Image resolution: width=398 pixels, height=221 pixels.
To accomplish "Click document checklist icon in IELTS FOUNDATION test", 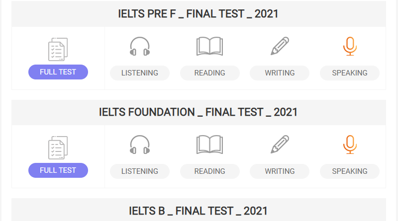I will coord(58,147).
